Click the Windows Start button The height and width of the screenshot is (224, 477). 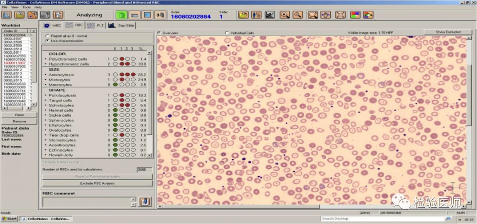coord(9,219)
